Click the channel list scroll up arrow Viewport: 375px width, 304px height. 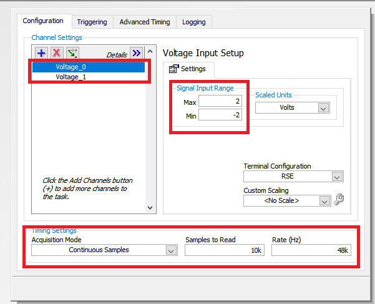click(x=150, y=51)
